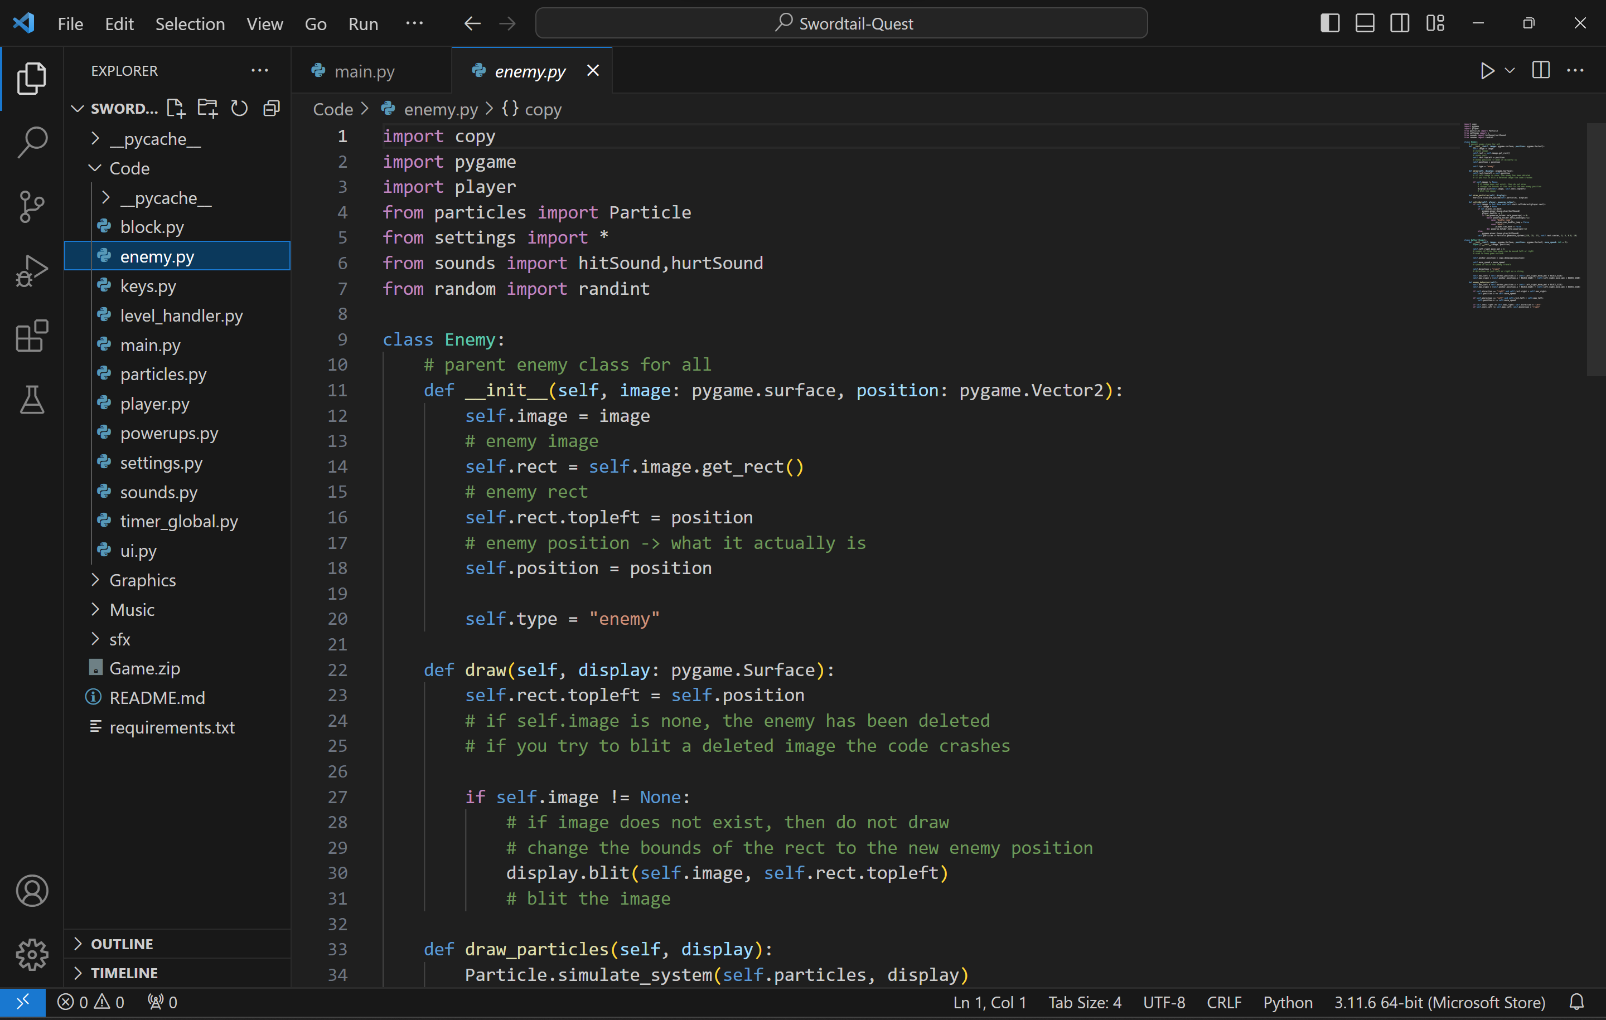Refresh the Explorer file tree
The image size is (1606, 1020).
click(x=239, y=108)
